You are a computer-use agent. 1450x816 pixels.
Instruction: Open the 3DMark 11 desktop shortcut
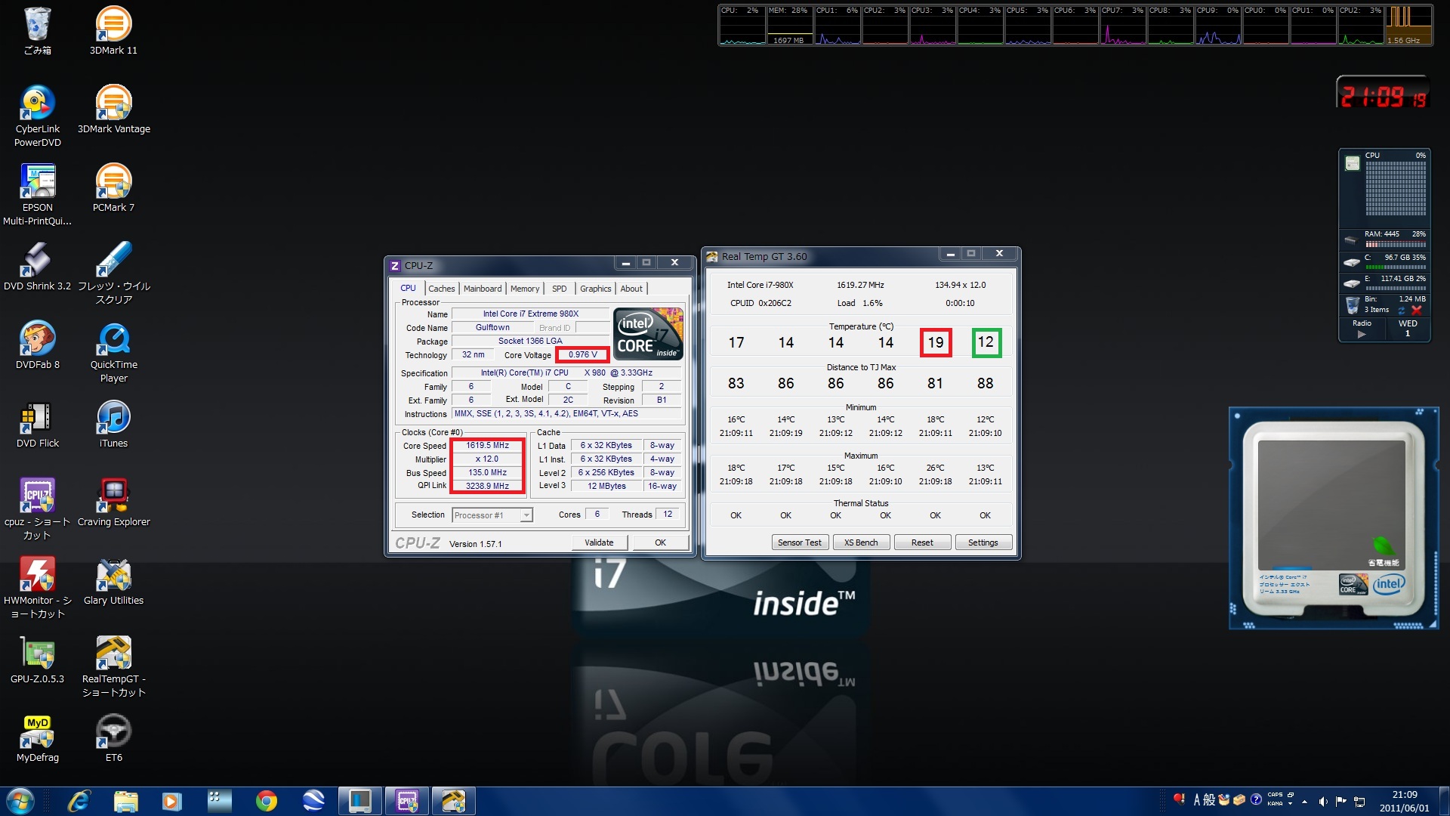click(x=113, y=30)
